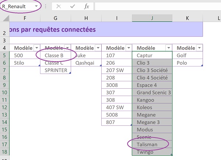Viewport: 221px width, 160px height.
Task: Select row 3 header
Action: tap(4, 40)
